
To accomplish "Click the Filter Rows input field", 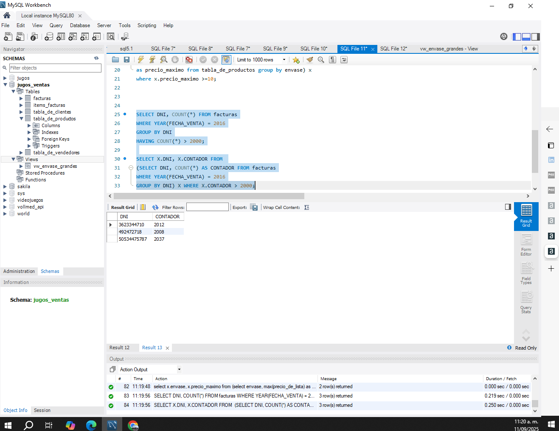I will tap(208, 207).
